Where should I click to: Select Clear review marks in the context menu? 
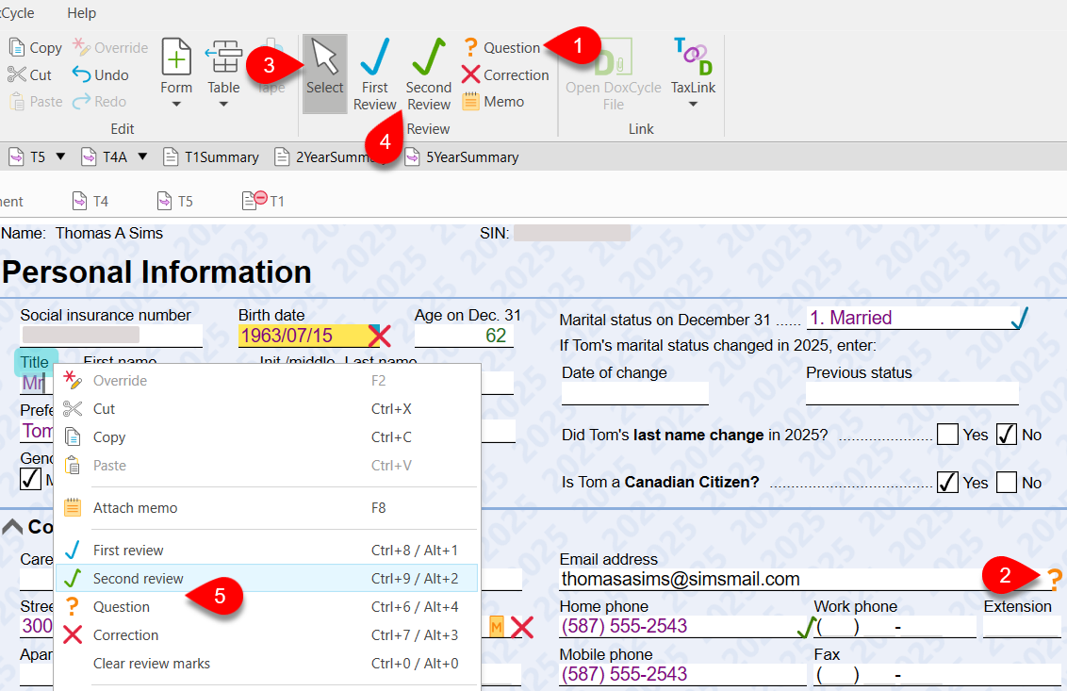coord(267,663)
